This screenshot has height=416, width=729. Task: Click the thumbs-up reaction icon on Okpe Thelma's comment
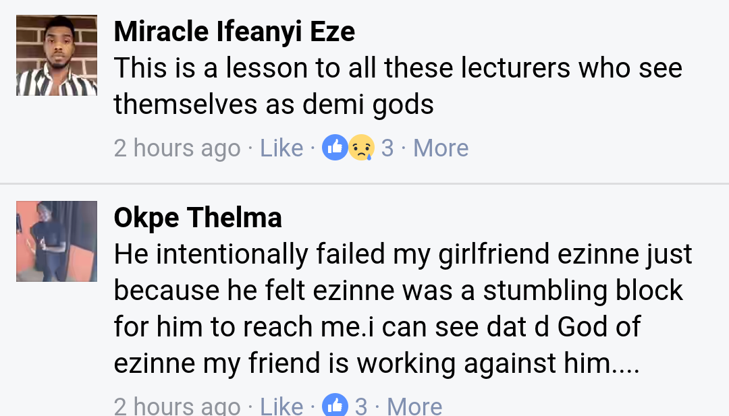(335, 406)
